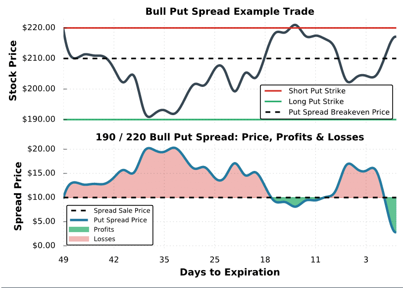Click the green Profits legend swatch
Screen dimensions: 403x288
[79, 230]
